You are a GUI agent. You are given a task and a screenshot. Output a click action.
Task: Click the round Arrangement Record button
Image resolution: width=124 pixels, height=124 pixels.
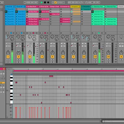coord(48,2)
